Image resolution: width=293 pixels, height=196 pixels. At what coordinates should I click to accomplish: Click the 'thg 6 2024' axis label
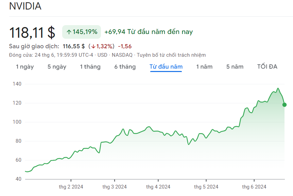[254, 187]
